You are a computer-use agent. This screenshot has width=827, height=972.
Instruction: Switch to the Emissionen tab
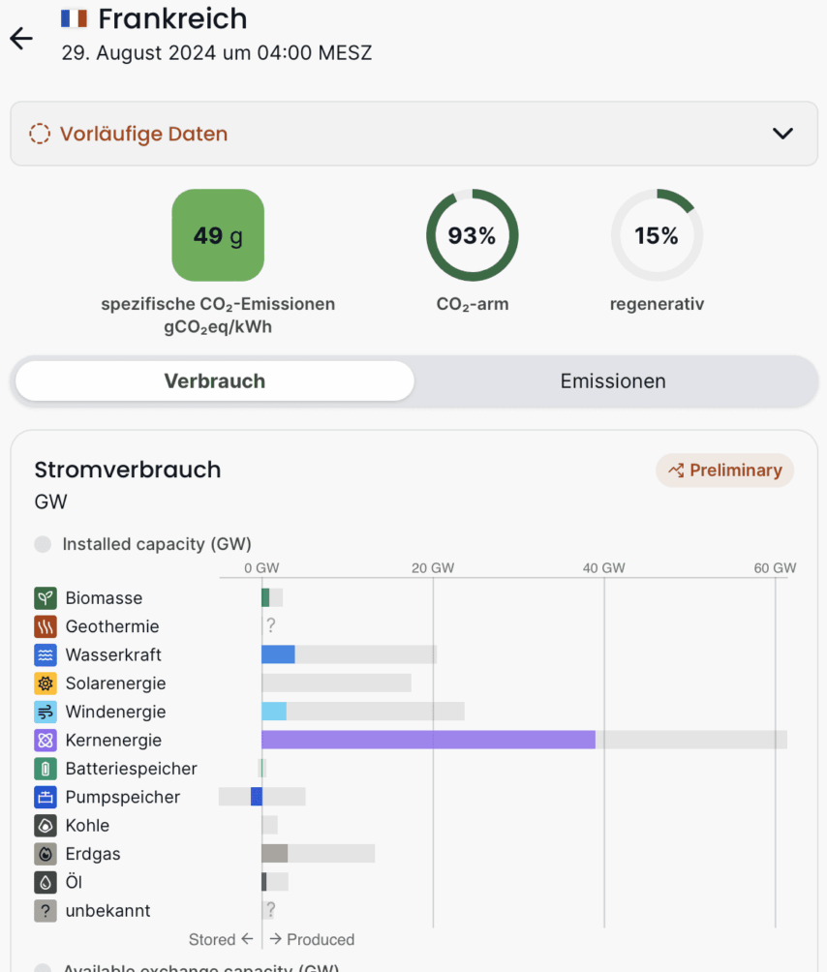pyautogui.click(x=613, y=381)
